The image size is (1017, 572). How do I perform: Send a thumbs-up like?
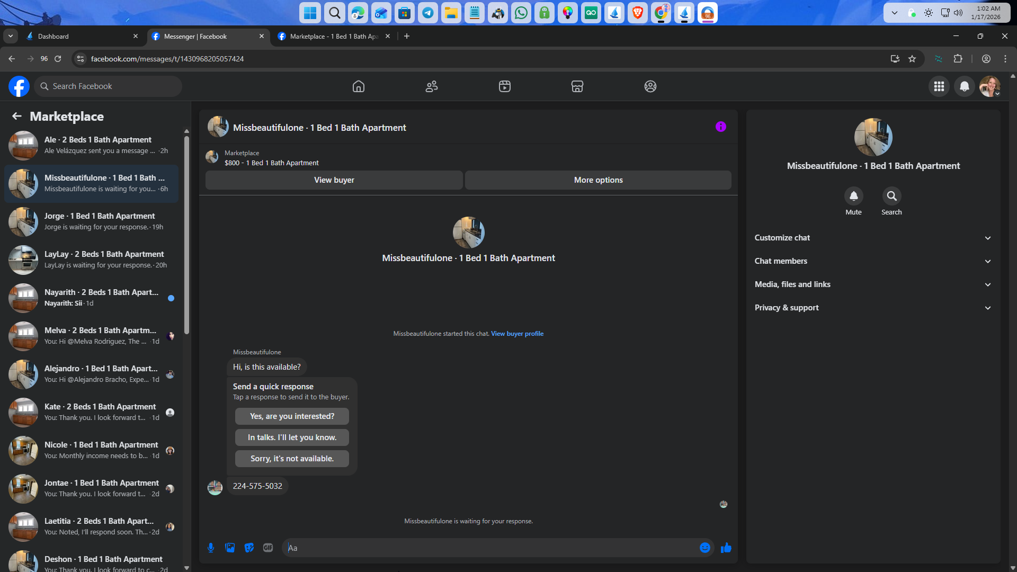726,548
